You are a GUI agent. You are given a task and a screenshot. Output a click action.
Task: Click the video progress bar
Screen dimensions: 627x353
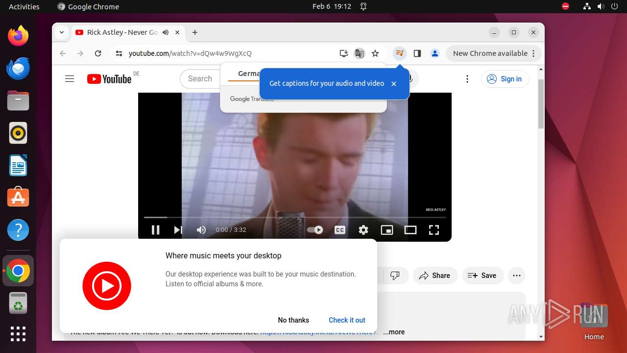tap(295, 217)
